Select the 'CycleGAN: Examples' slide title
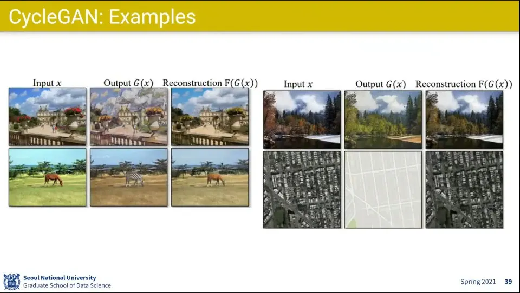Viewport: 520px width, 293px height. click(x=102, y=17)
